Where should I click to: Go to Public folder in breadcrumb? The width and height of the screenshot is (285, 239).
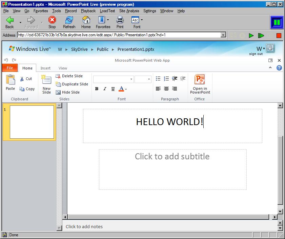pyautogui.click(x=103, y=49)
